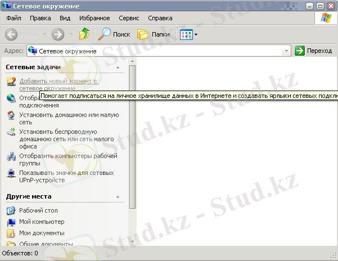Collapse the Другие места section

pyautogui.click(x=118, y=197)
